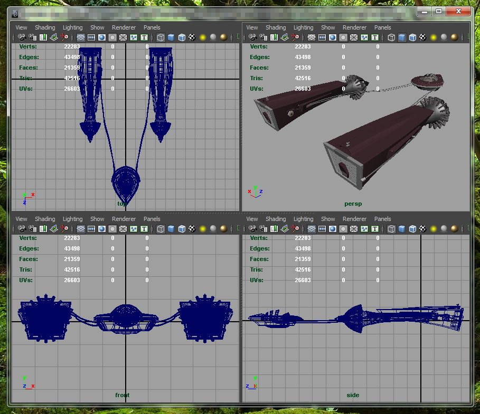Viewport: 480px width, 414px height.
Task: Open Show menu in front panel
Action: point(97,219)
